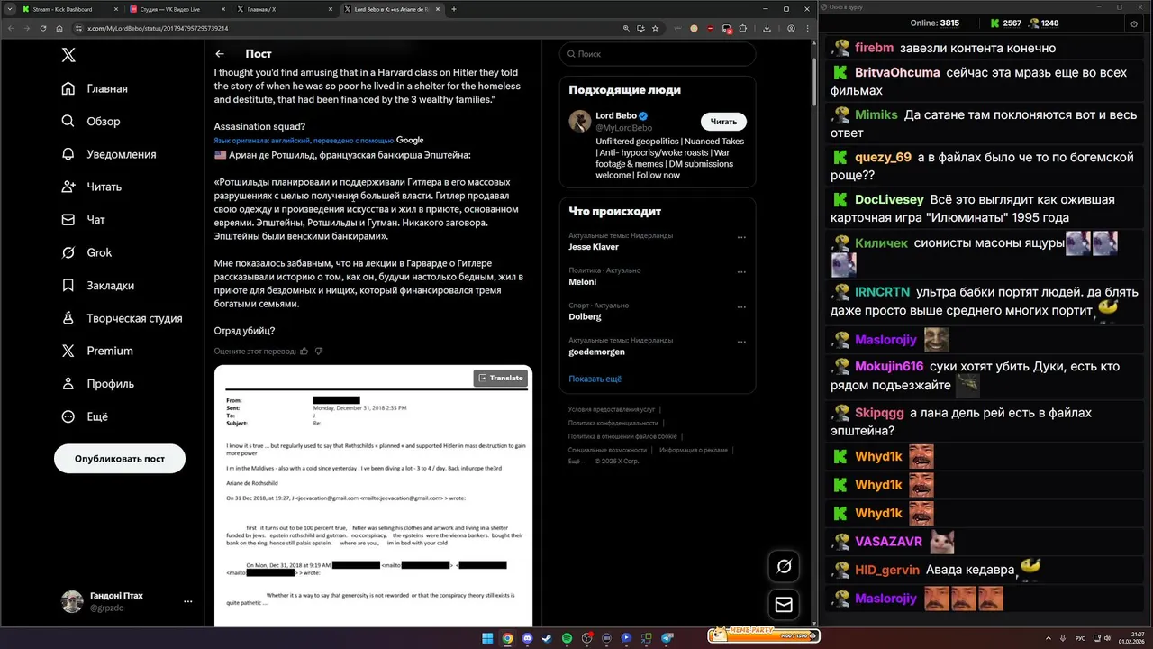This screenshot has height=649, width=1153.
Task: Open Discord from the Windows taskbar
Action: coord(527,638)
